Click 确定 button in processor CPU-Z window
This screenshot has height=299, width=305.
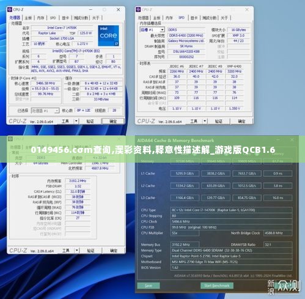[113, 121]
